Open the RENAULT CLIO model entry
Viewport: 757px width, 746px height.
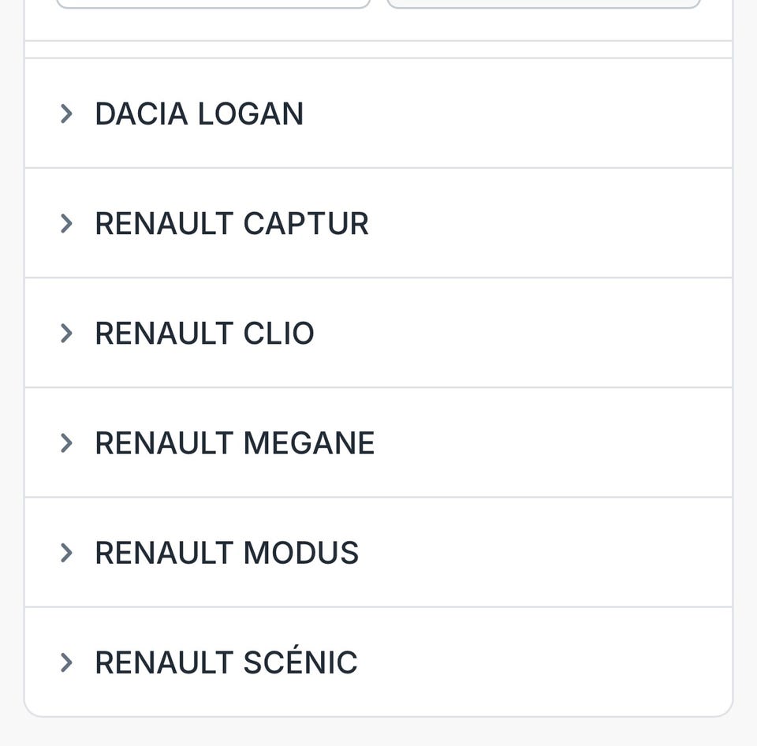tap(204, 333)
